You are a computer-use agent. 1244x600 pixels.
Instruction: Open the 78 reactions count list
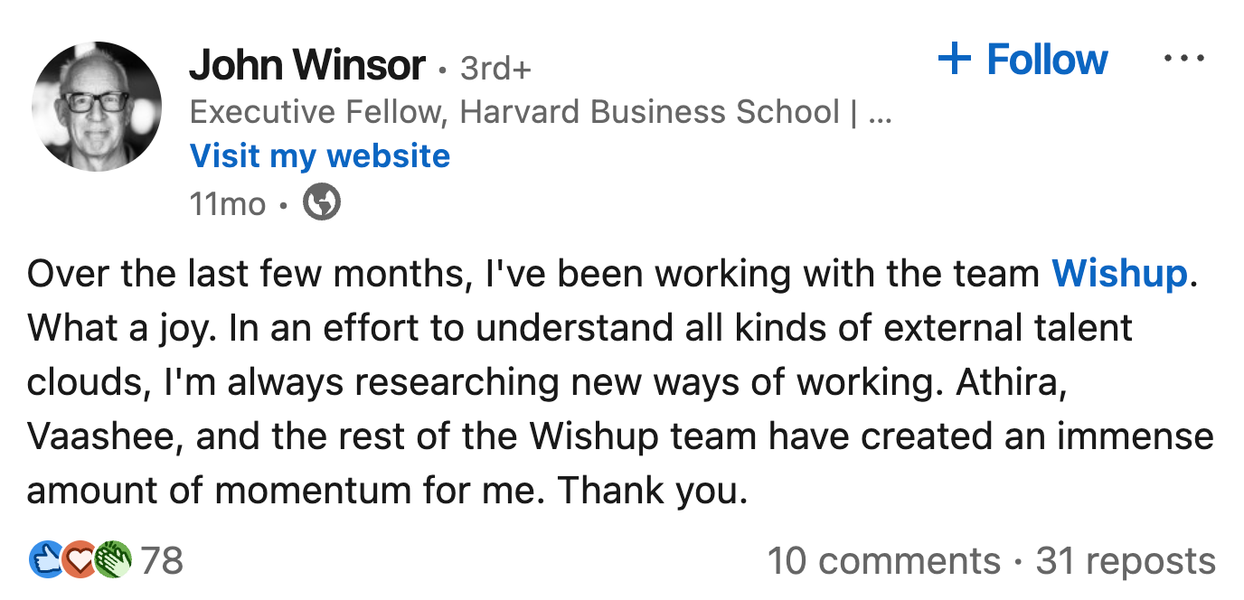coord(163,560)
